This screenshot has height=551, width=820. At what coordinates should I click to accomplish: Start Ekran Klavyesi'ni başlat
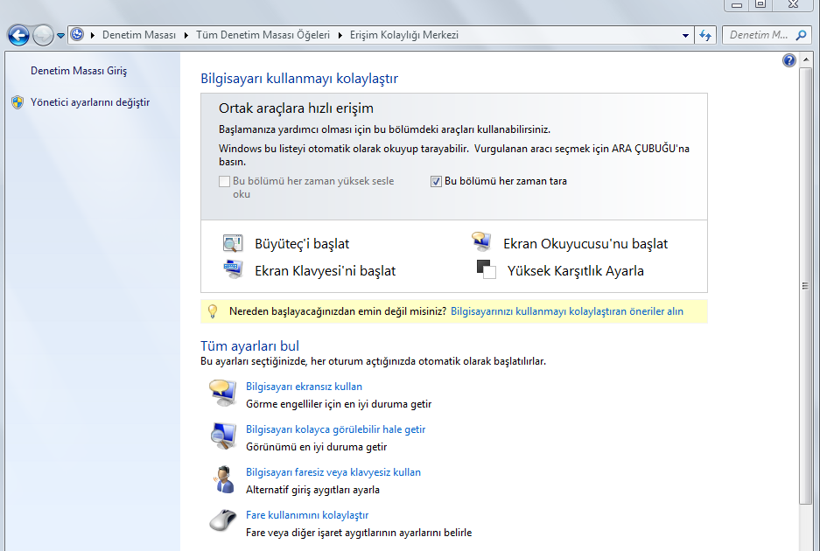pos(325,271)
